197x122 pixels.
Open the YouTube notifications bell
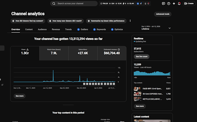coord(179,3)
